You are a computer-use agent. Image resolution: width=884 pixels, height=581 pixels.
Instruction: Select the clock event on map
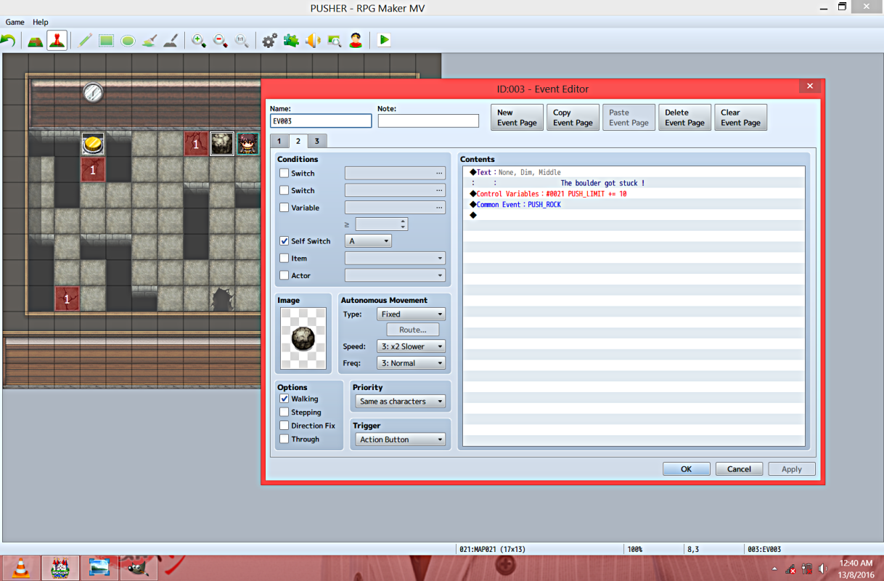point(93,92)
